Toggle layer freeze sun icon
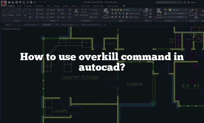This screenshot has height=123, width=204. click(115, 10)
